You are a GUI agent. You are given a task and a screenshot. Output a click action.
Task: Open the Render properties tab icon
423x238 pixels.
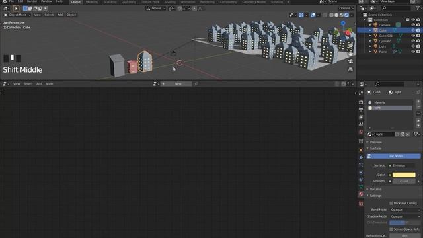coord(361,102)
